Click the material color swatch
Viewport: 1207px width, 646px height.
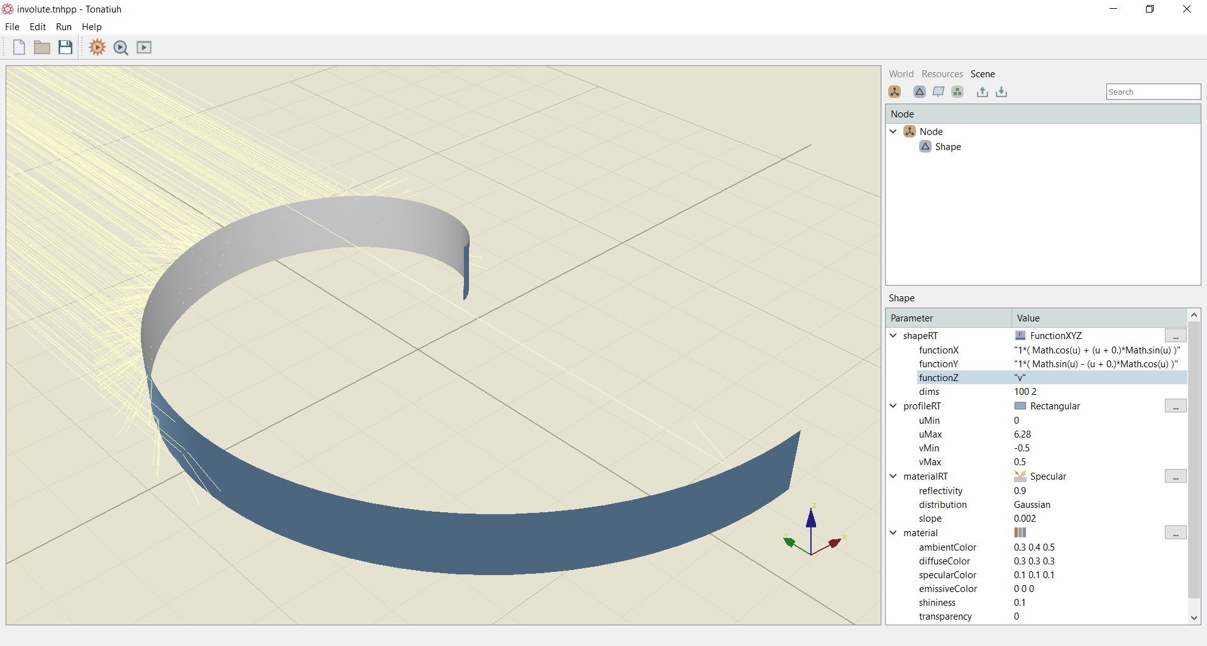pos(1020,532)
